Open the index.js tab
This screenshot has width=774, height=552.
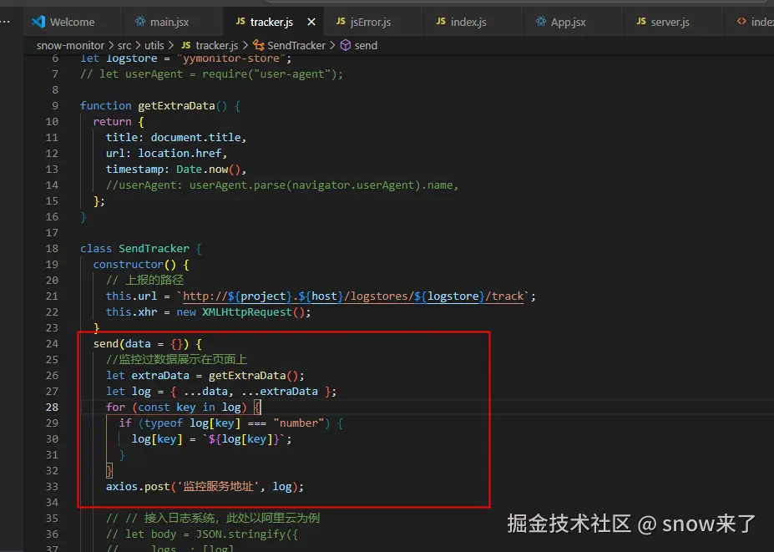(x=468, y=22)
